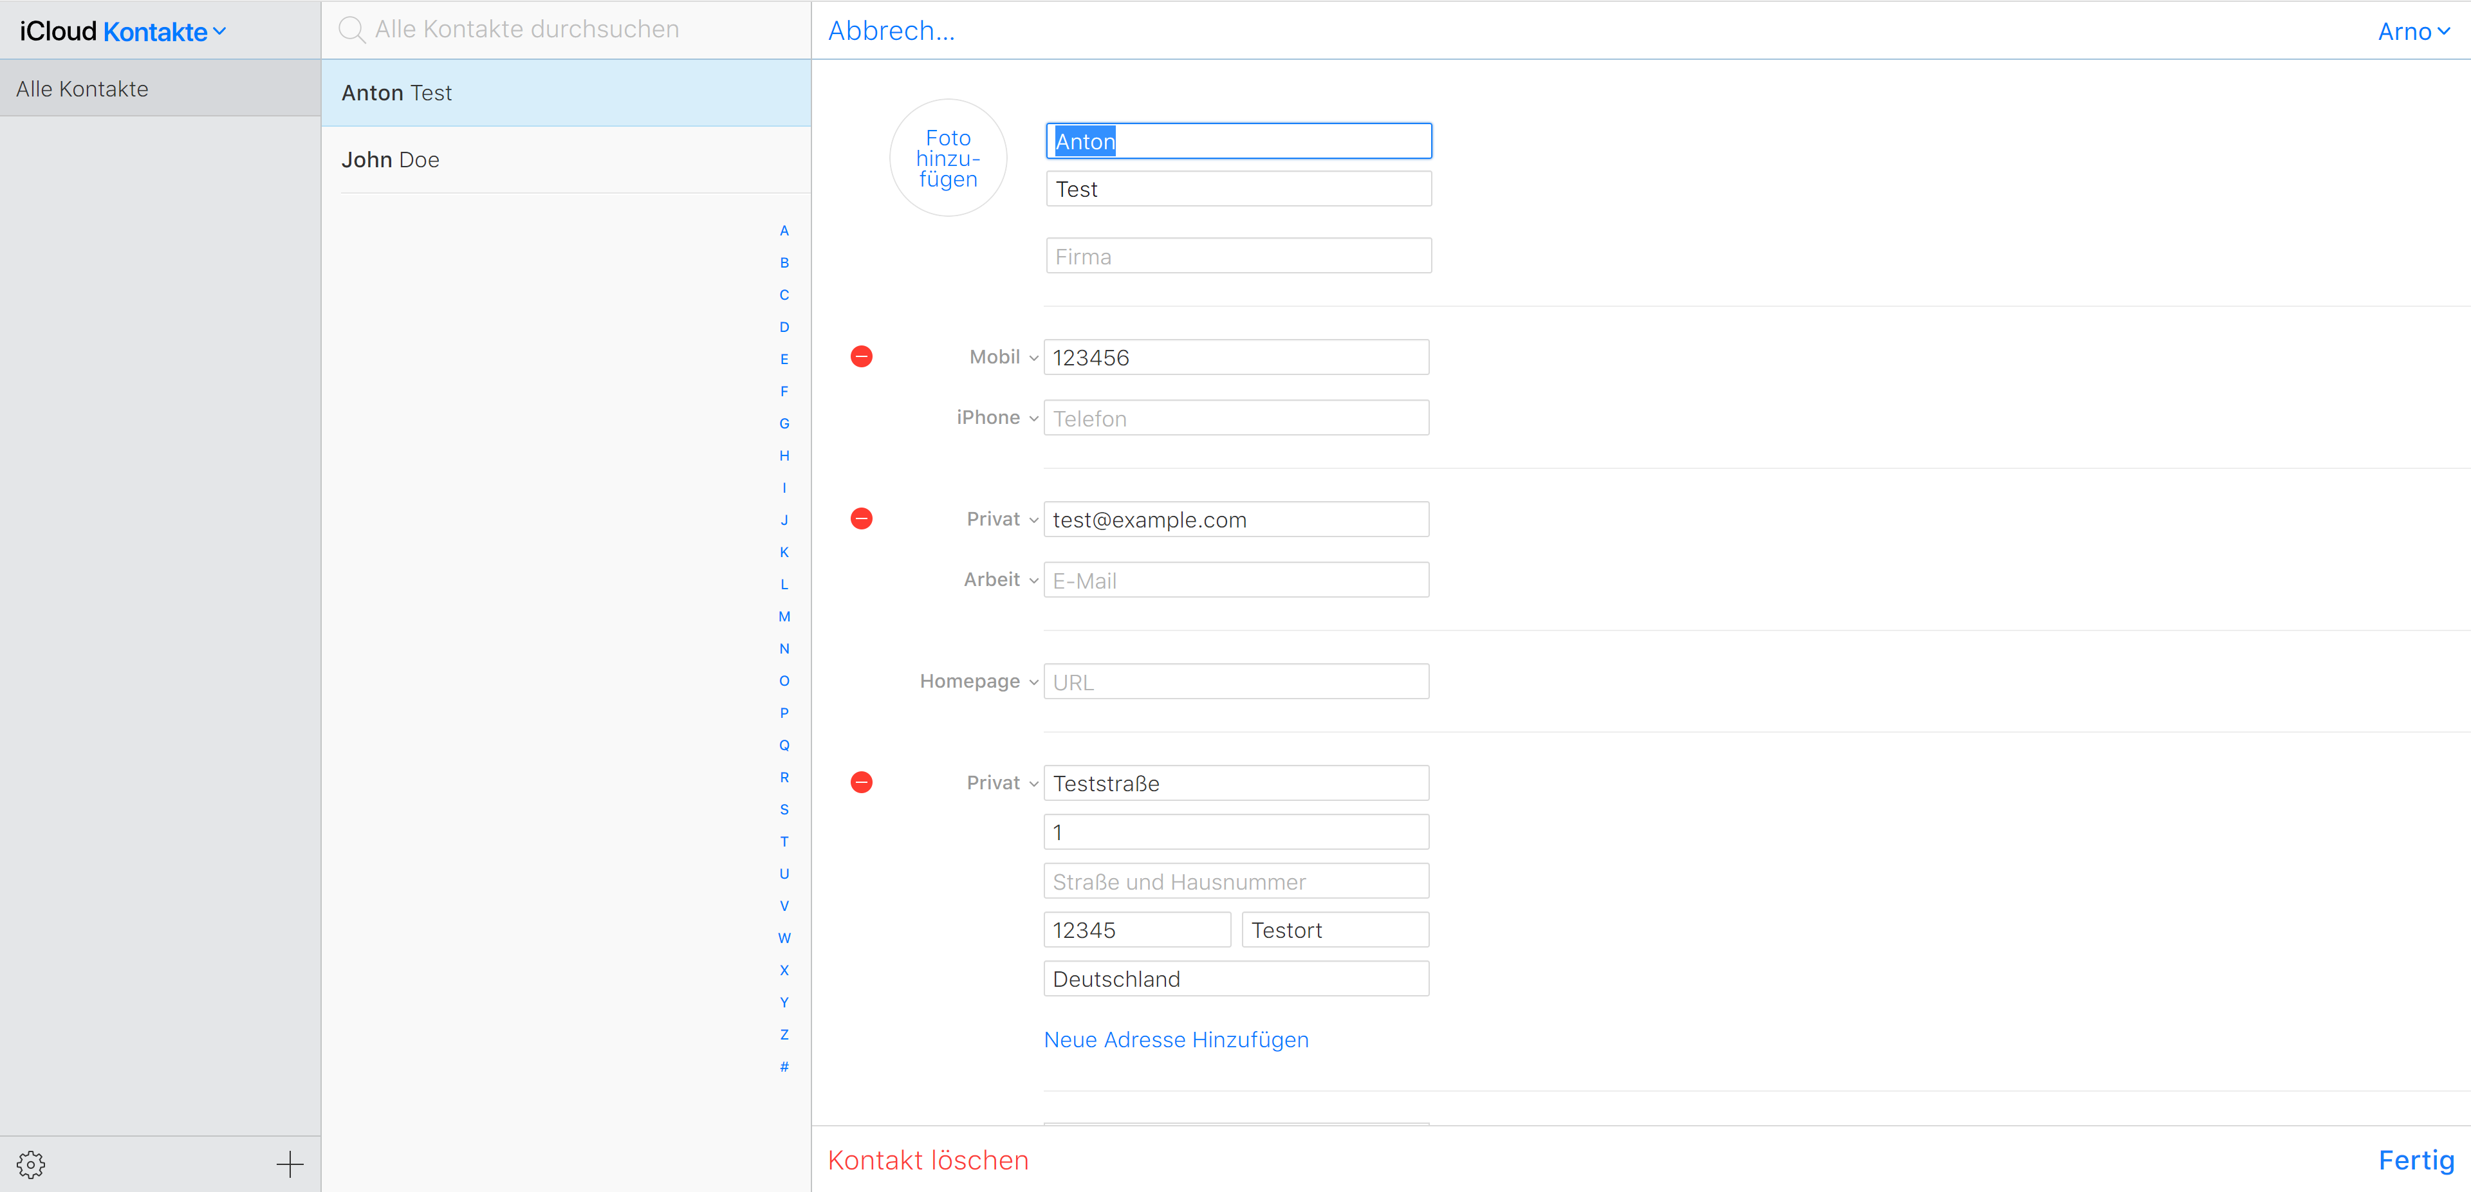Click the Foto hinzufügen circle

click(x=948, y=158)
